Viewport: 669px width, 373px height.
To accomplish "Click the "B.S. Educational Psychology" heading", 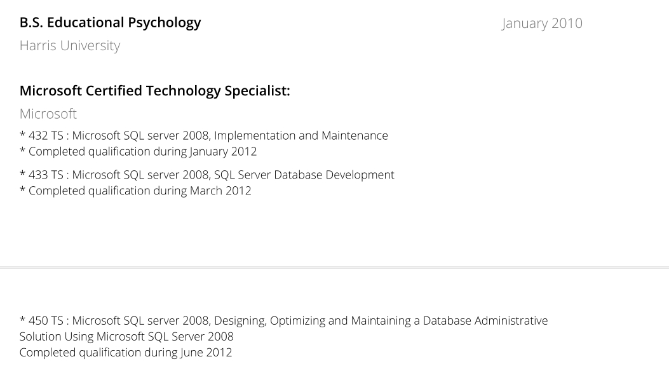I will (x=110, y=23).
